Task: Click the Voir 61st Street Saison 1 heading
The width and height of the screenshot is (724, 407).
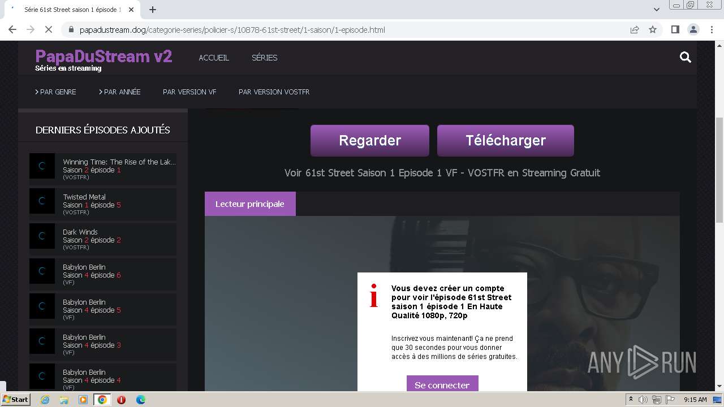Action: click(442, 173)
